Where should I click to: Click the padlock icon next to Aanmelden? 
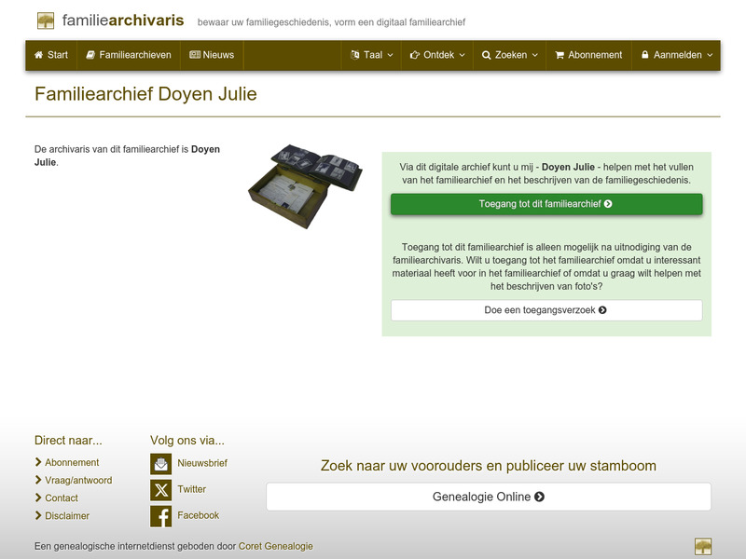point(645,55)
